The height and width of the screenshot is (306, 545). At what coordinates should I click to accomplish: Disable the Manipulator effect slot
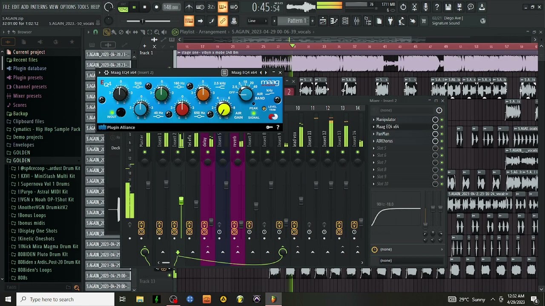pyautogui.click(x=442, y=120)
